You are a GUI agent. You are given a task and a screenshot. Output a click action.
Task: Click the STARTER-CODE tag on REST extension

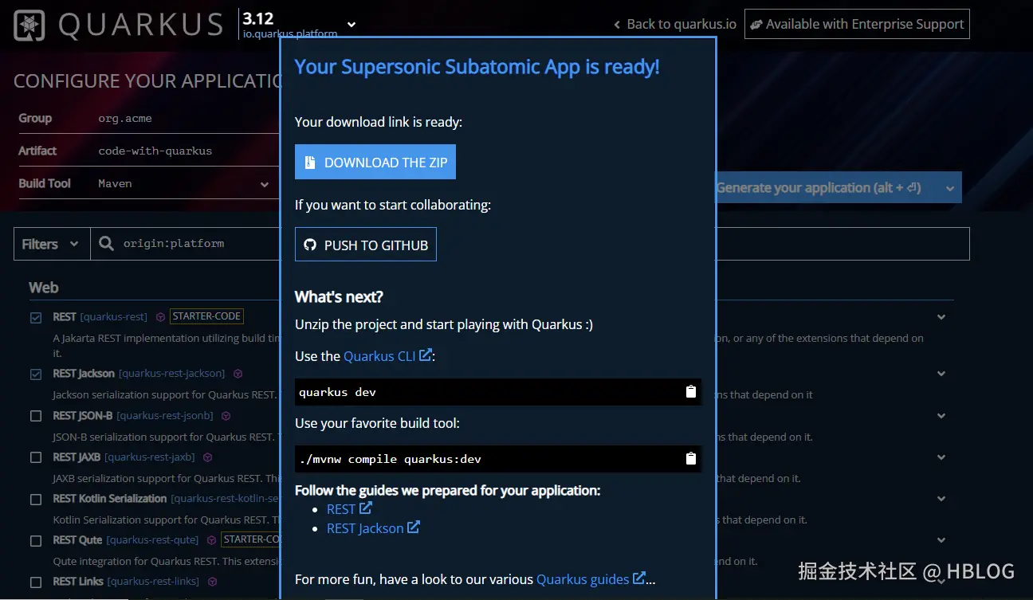(206, 316)
